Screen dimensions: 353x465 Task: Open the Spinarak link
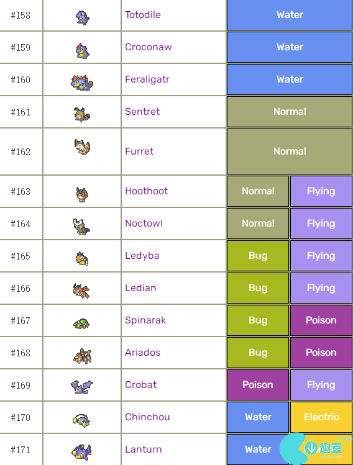145,320
